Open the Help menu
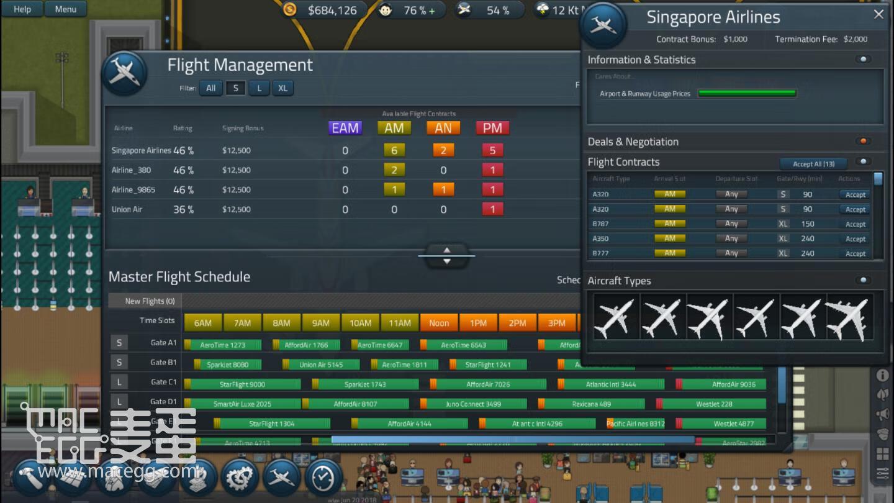This screenshot has height=503, width=894. coord(22,9)
